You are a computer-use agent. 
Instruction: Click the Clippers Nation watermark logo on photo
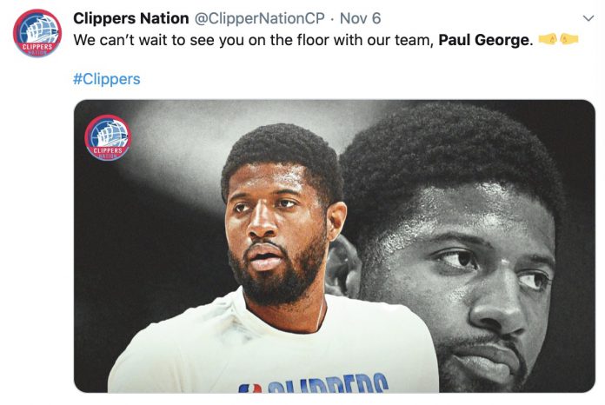(x=108, y=137)
